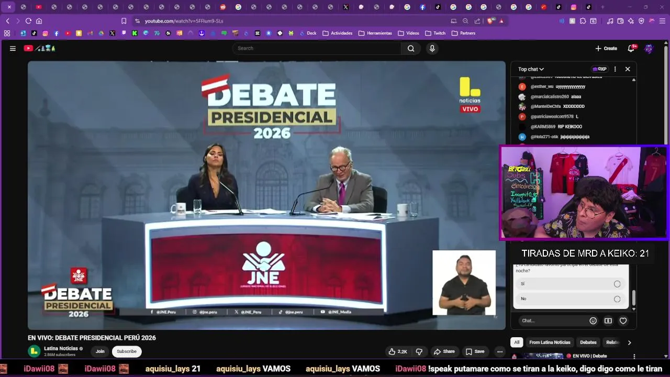Dislike the video with thumbs down
The width and height of the screenshot is (670, 377).
click(419, 351)
